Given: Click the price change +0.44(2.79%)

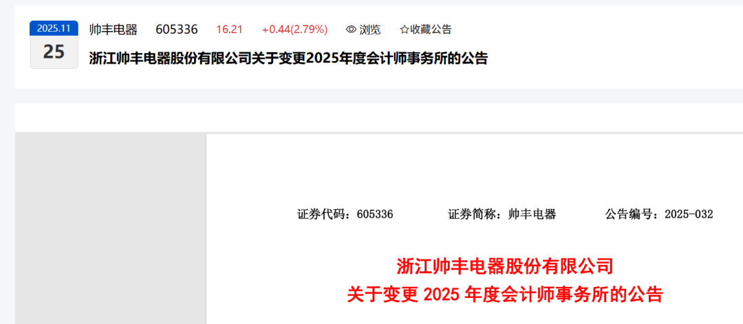Looking at the screenshot, I should [x=294, y=30].
